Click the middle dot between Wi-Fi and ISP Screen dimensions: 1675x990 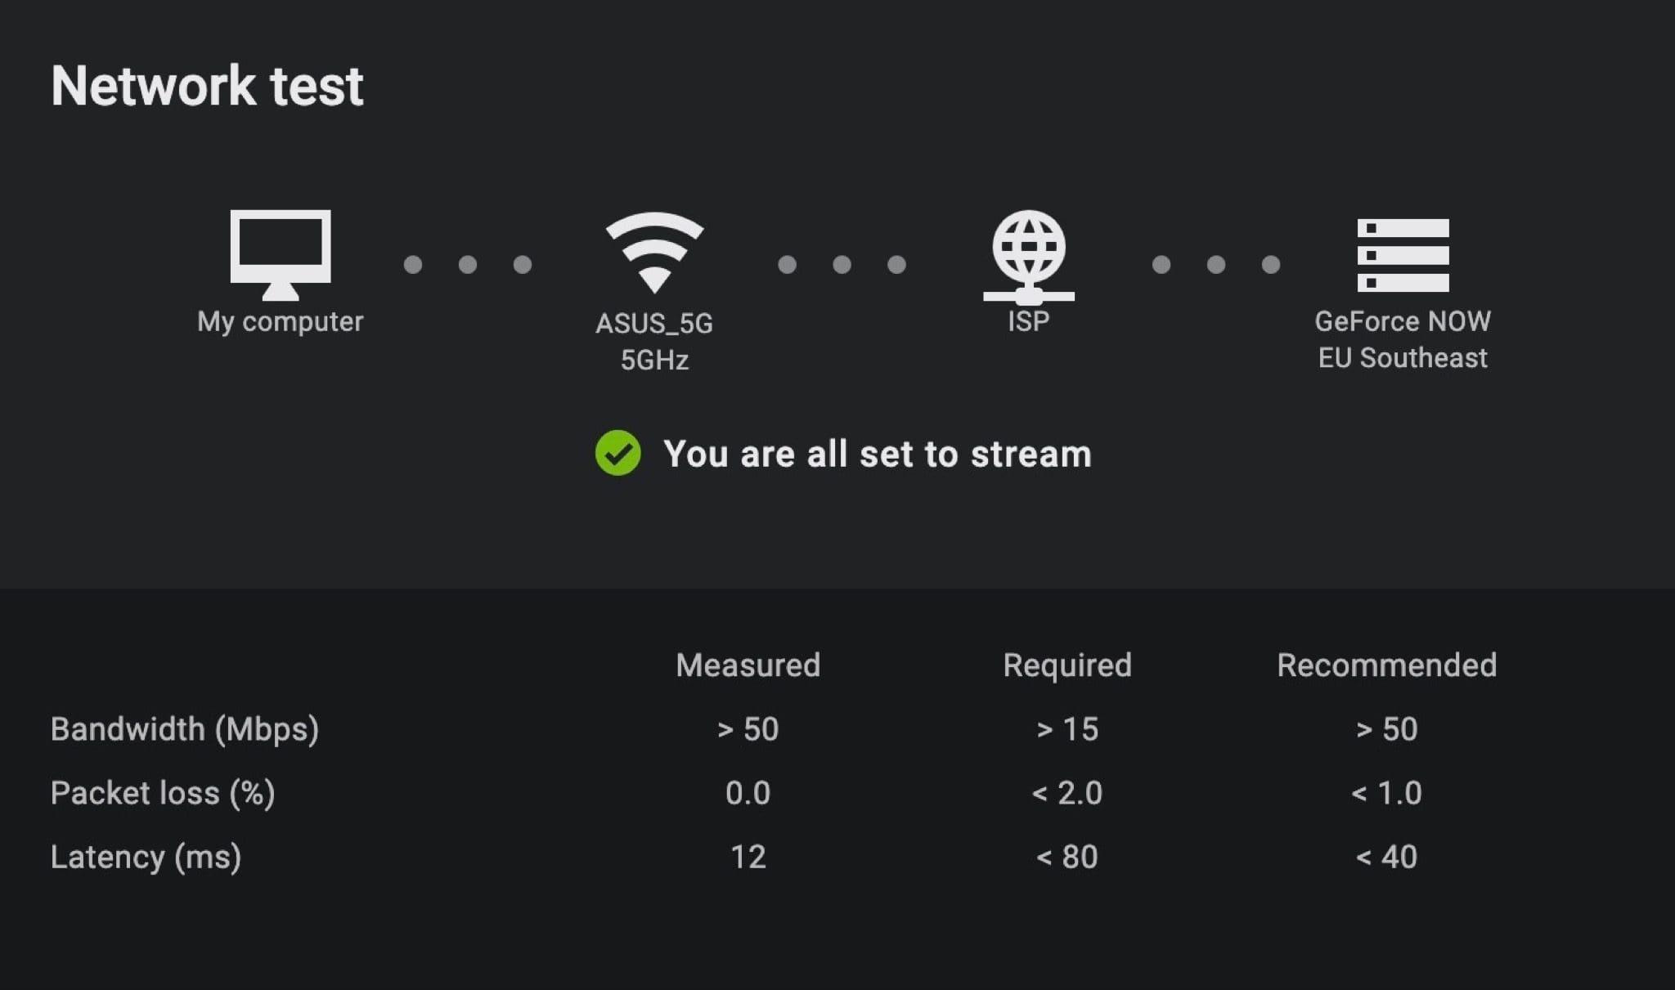842,264
